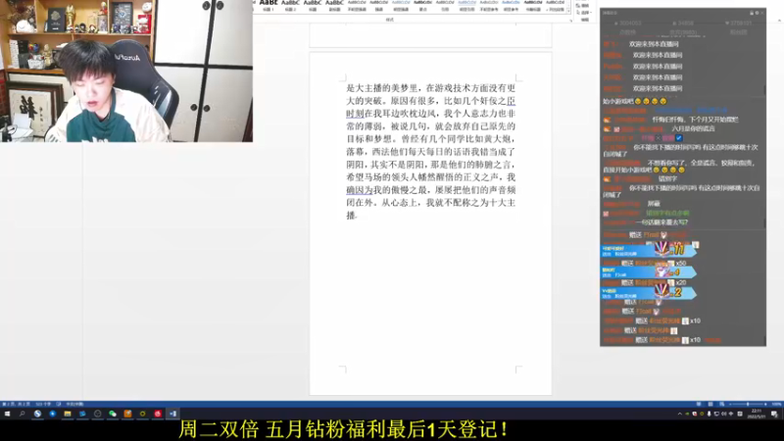Apply the 副标题 subtitle style
784x441 pixels.
(334, 6)
